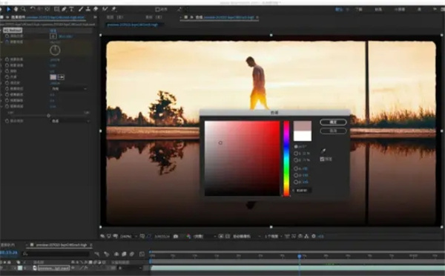
Task: Open show channel color management icon
Action: [x=188, y=236]
